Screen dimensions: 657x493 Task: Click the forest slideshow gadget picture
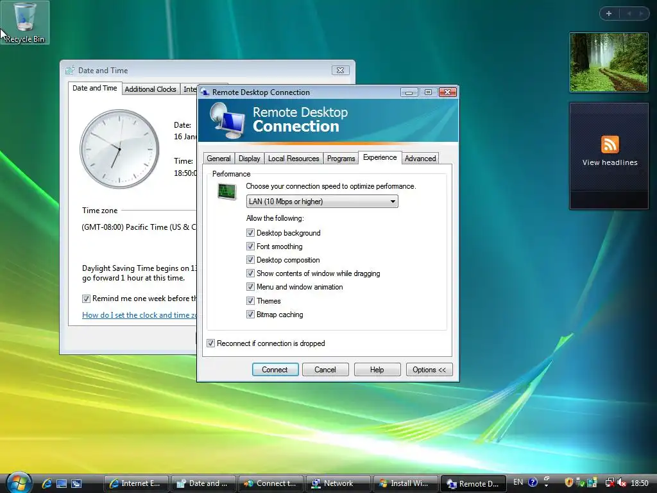[609, 62]
